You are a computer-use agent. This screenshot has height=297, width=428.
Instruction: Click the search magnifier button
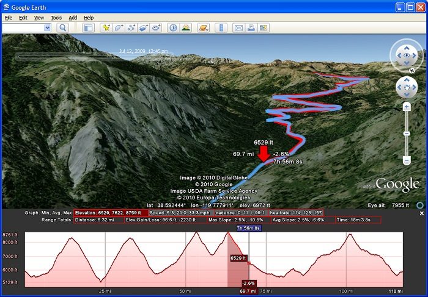[62, 27]
